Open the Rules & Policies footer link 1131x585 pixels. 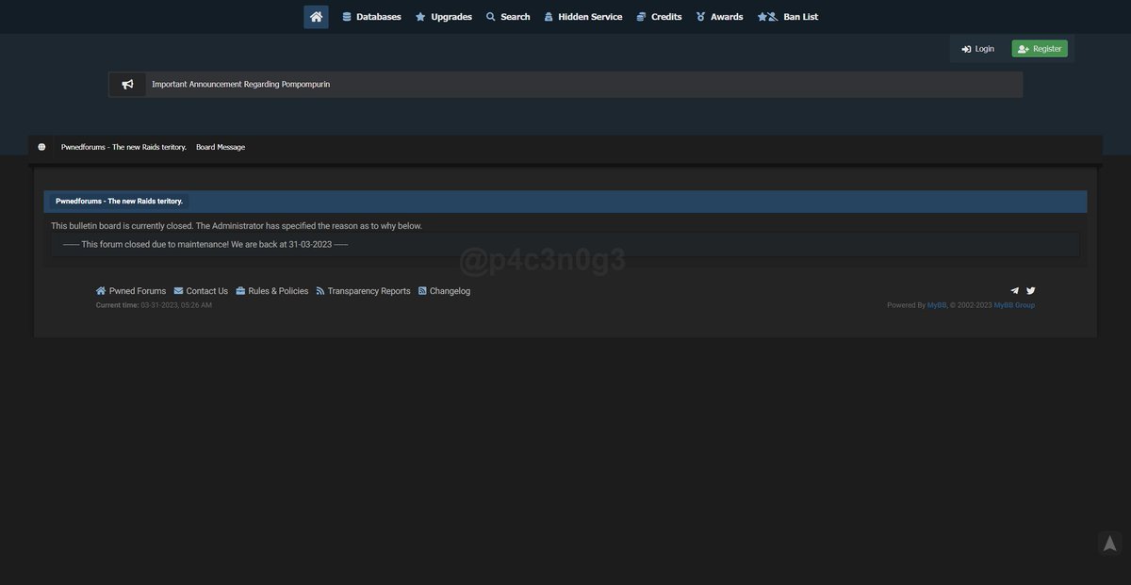pos(272,291)
